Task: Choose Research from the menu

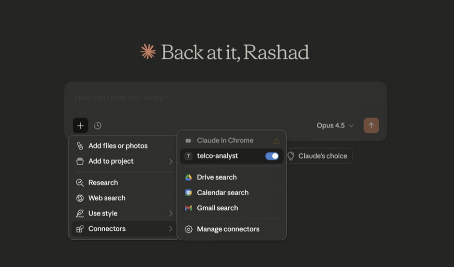Action: coord(103,183)
